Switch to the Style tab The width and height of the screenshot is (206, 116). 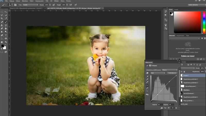click(188, 35)
